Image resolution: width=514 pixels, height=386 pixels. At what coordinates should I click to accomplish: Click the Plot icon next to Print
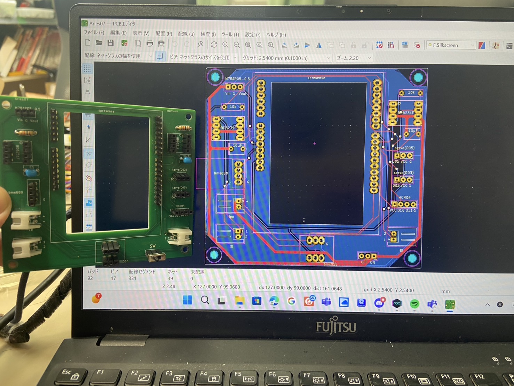pos(161,44)
